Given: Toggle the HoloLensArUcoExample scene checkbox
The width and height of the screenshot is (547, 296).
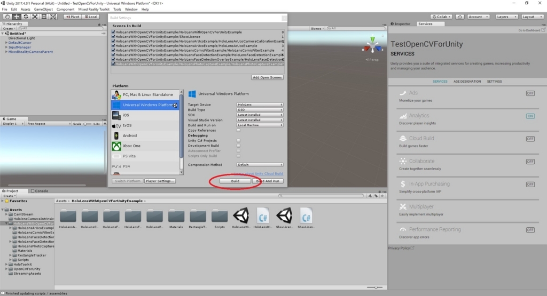Looking at the screenshot, I should pos(113,46).
